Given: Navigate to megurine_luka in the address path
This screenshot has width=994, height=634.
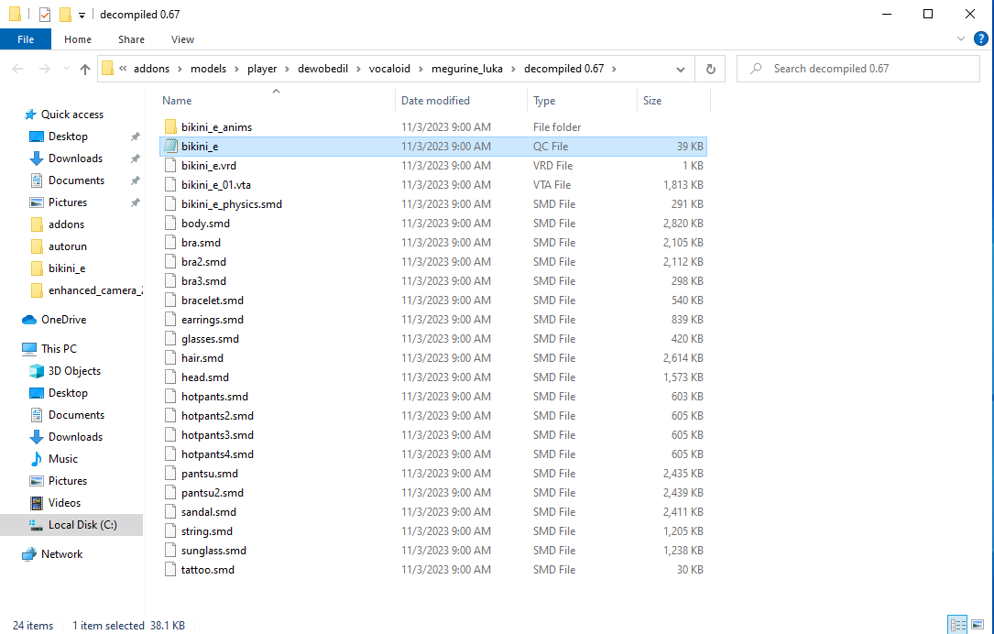Looking at the screenshot, I should click(467, 69).
